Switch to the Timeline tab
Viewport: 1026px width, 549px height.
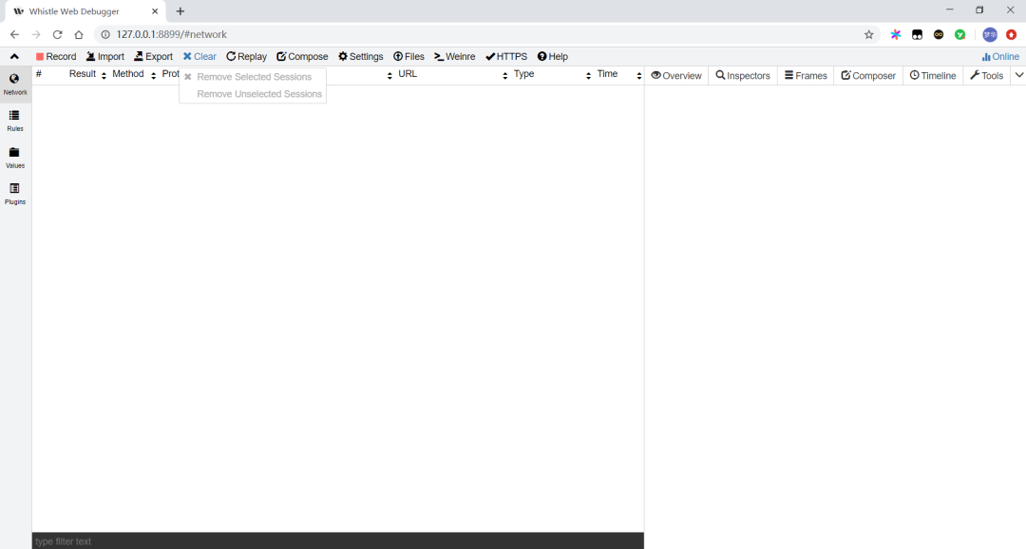pos(933,76)
